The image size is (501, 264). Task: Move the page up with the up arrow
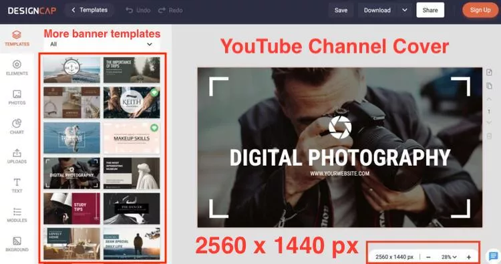click(489, 100)
